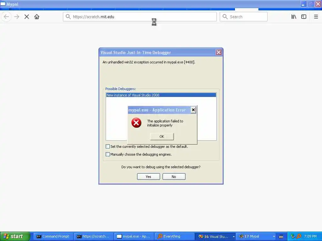Activate mypal.exe - Ap... taskbar button

(x=133, y=236)
